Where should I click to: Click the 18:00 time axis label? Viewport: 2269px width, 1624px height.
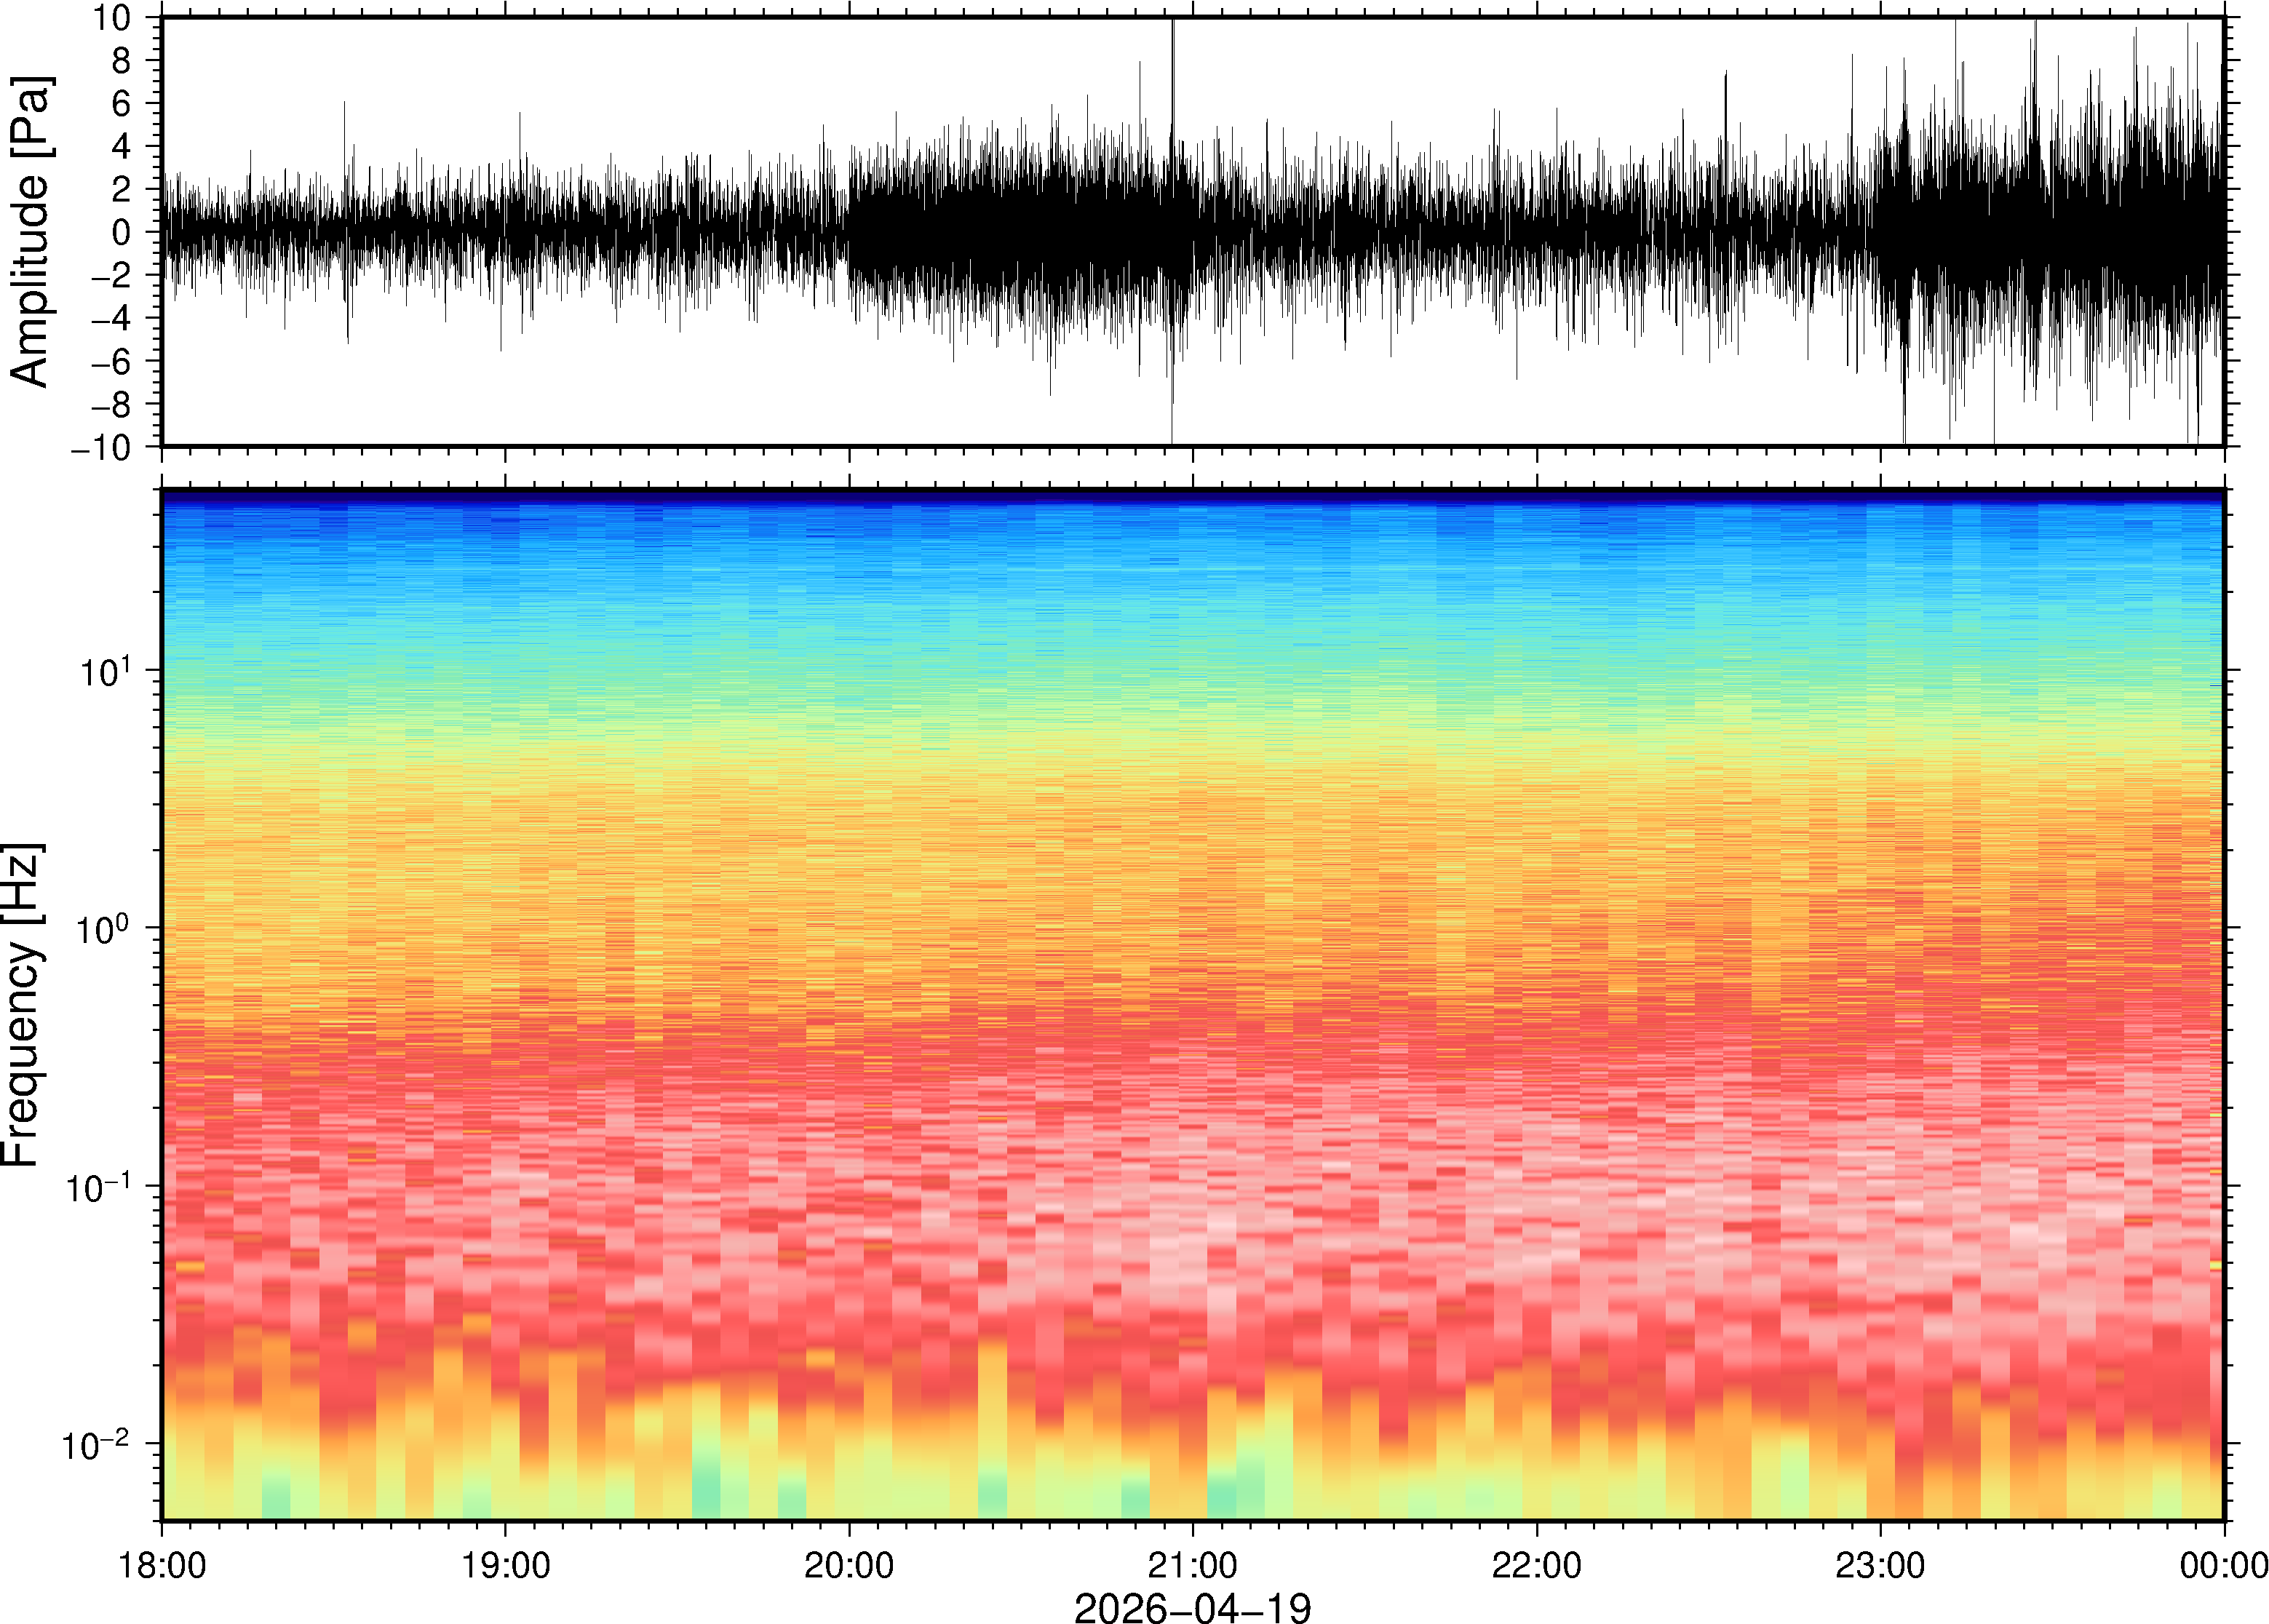click(x=162, y=1564)
